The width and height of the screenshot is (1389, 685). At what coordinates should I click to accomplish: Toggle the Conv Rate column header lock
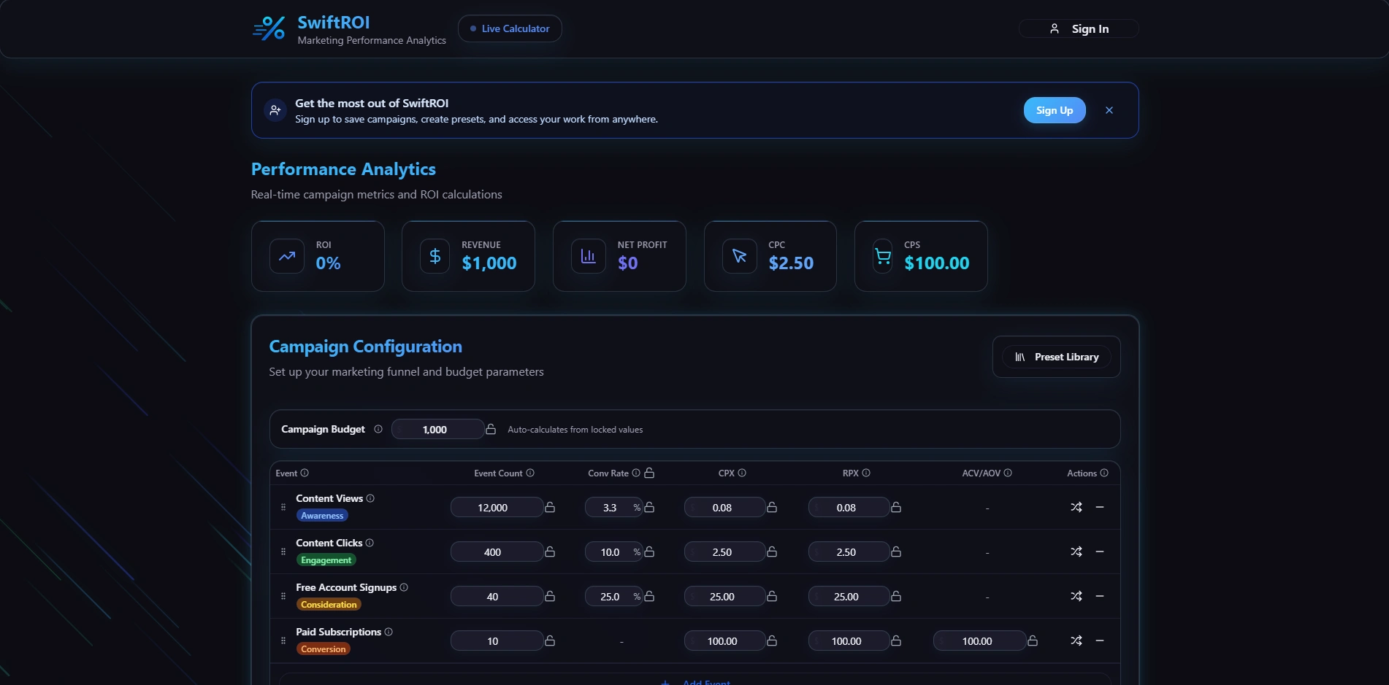[649, 473]
